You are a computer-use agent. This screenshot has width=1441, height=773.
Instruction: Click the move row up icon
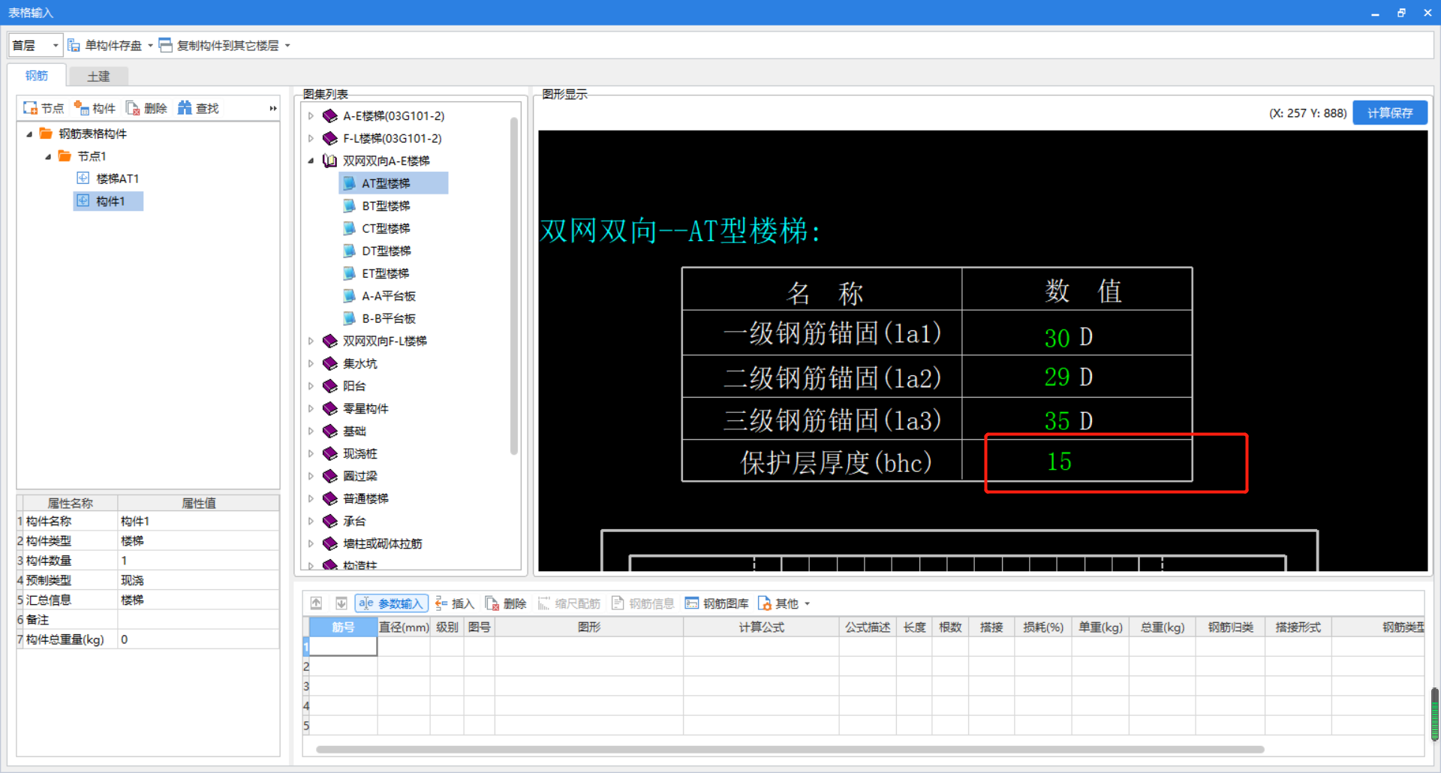pos(317,603)
